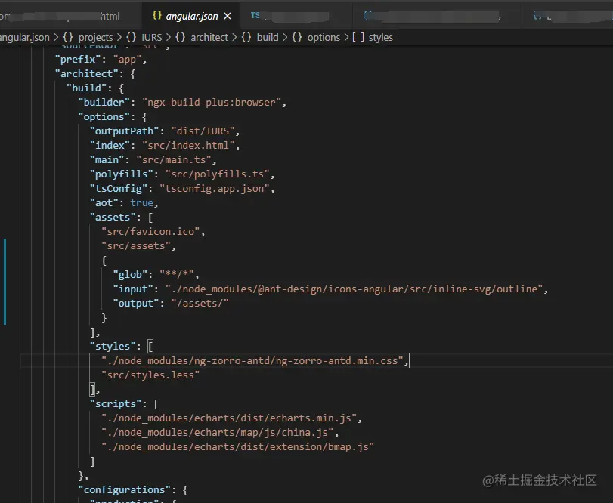The image size is (613, 503).
Task: Select IURS in the breadcrumb
Action: [152, 38]
